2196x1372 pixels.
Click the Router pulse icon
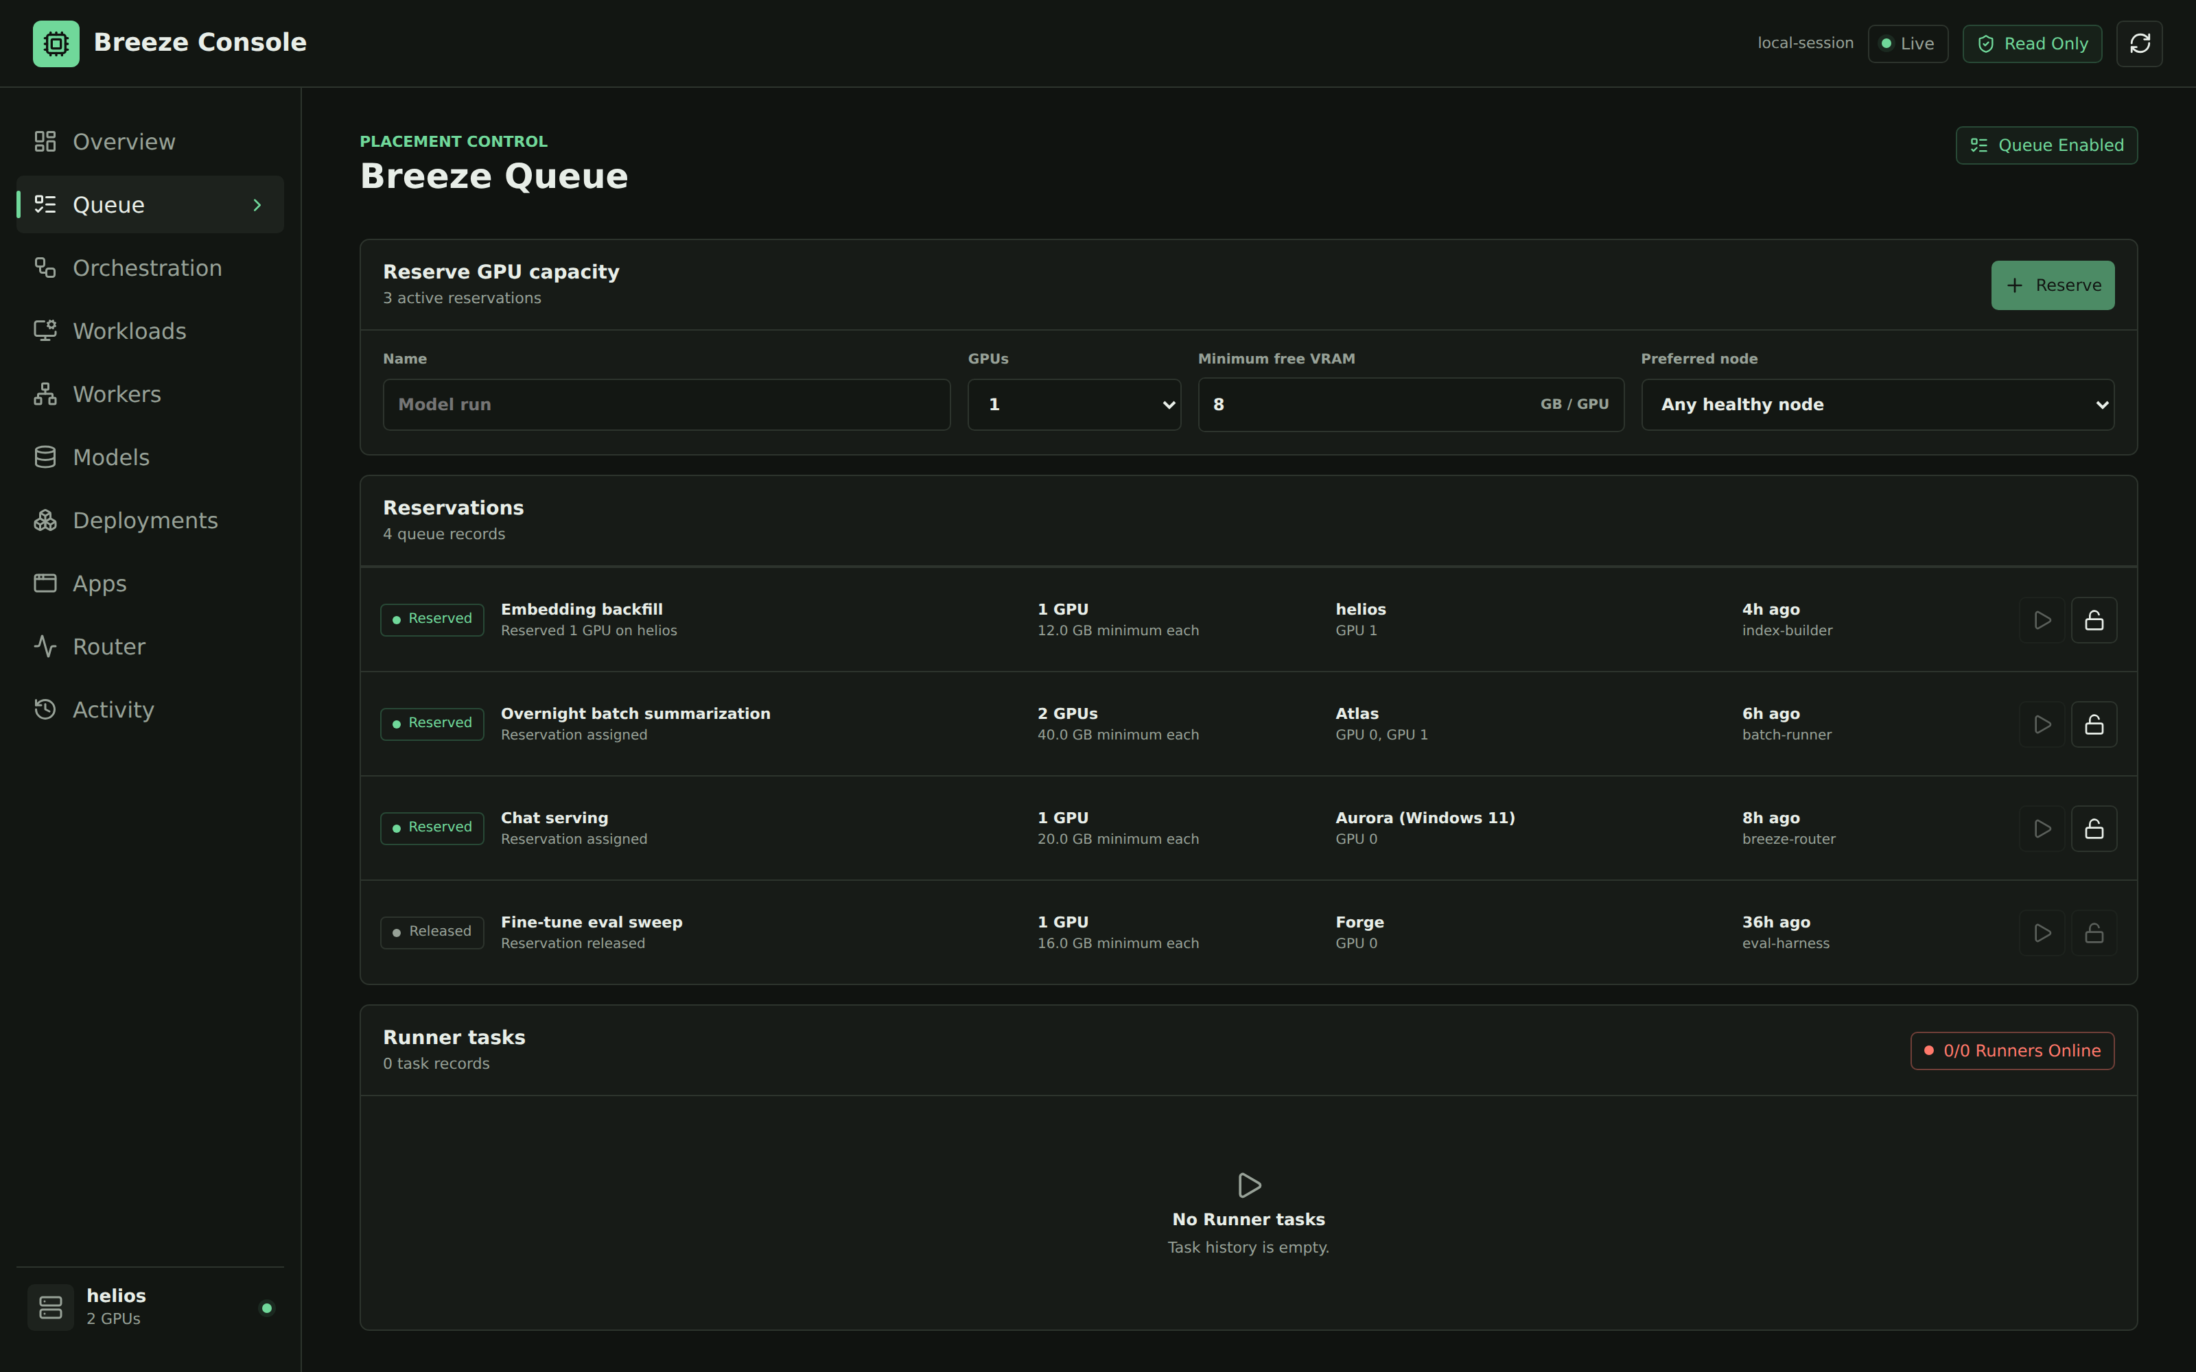[x=45, y=646]
